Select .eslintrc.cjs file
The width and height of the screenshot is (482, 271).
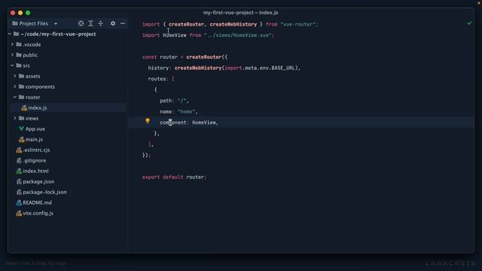tap(36, 150)
